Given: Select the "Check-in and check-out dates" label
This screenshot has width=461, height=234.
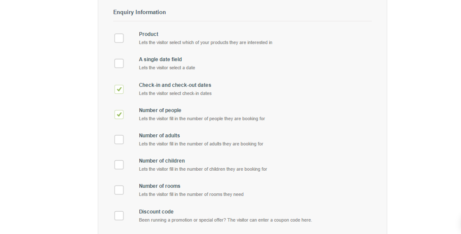Looking at the screenshot, I should tap(175, 85).
